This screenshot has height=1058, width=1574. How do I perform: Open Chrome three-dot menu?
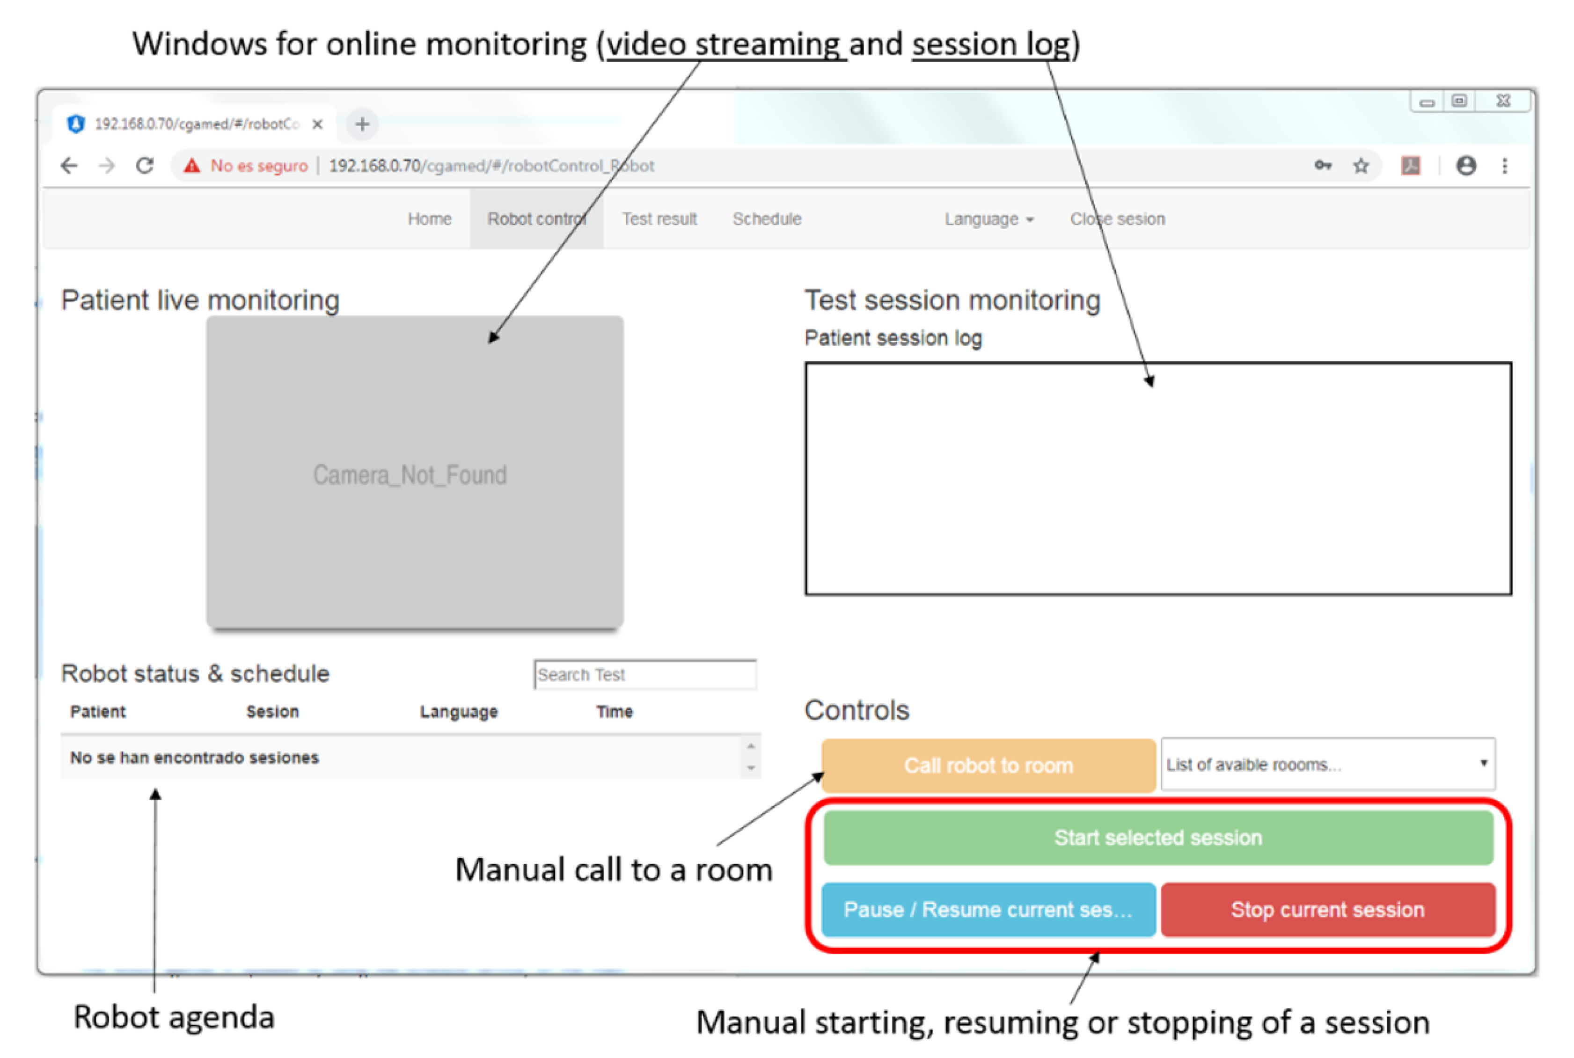click(x=1504, y=166)
